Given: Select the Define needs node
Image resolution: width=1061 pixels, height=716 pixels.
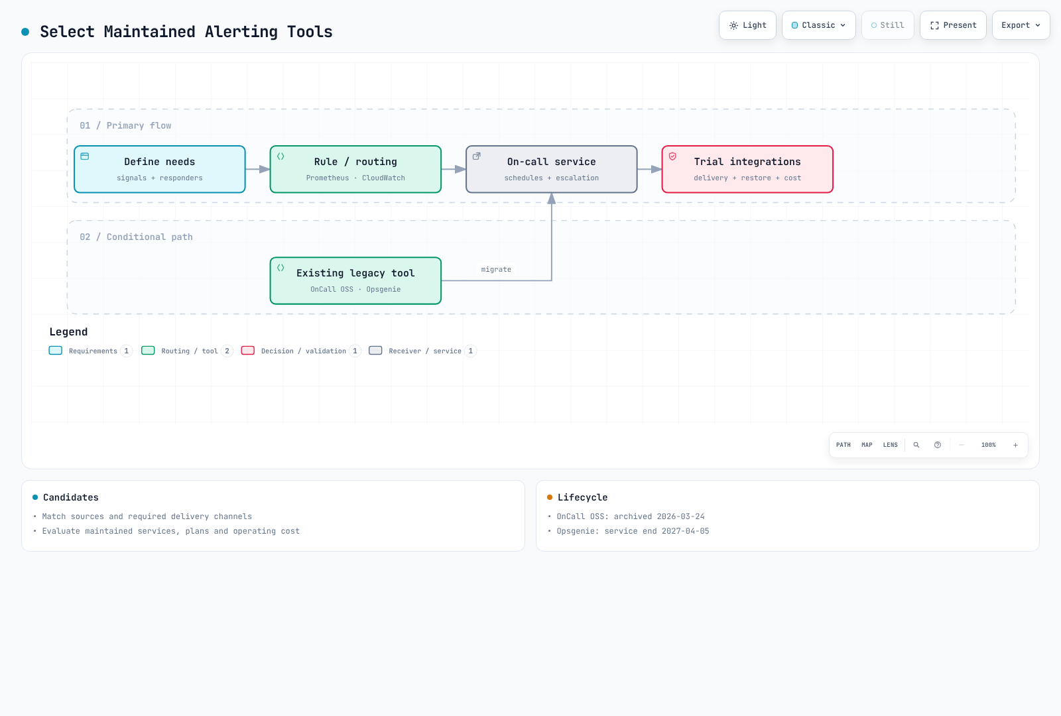Looking at the screenshot, I should tap(160, 170).
